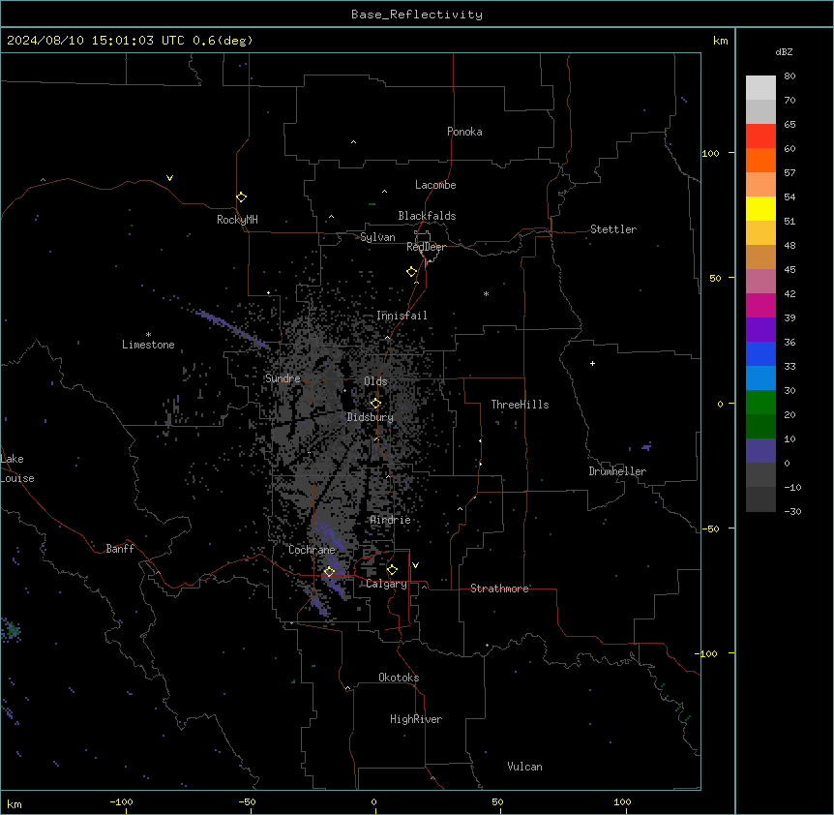
Task: Click the Ponoka city label
Action: click(464, 132)
